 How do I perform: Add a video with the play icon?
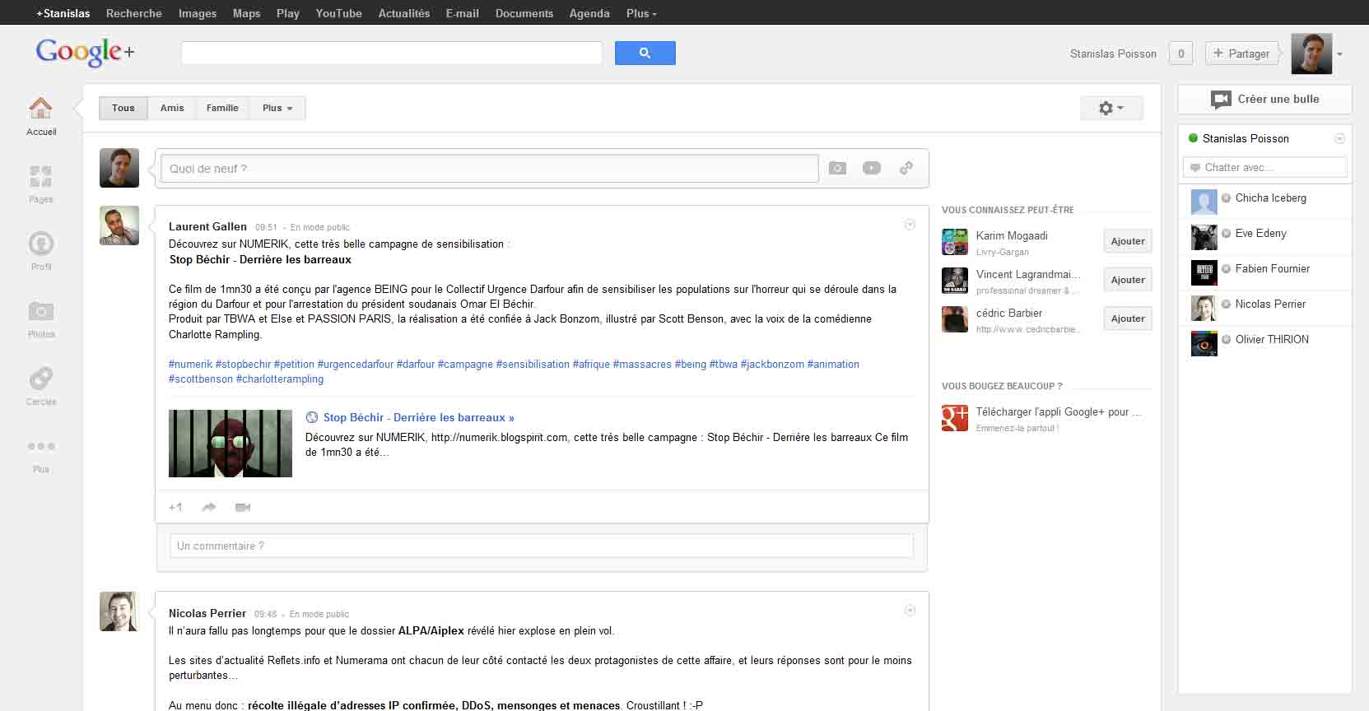click(x=872, y=168)
